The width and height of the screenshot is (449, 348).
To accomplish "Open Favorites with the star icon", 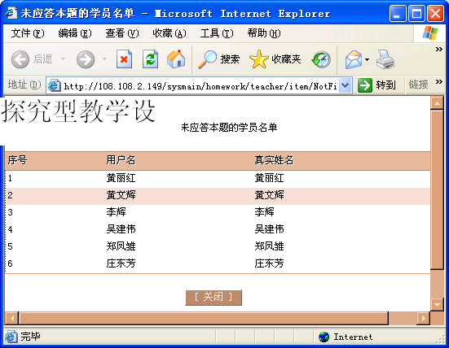I will point(259,59).
